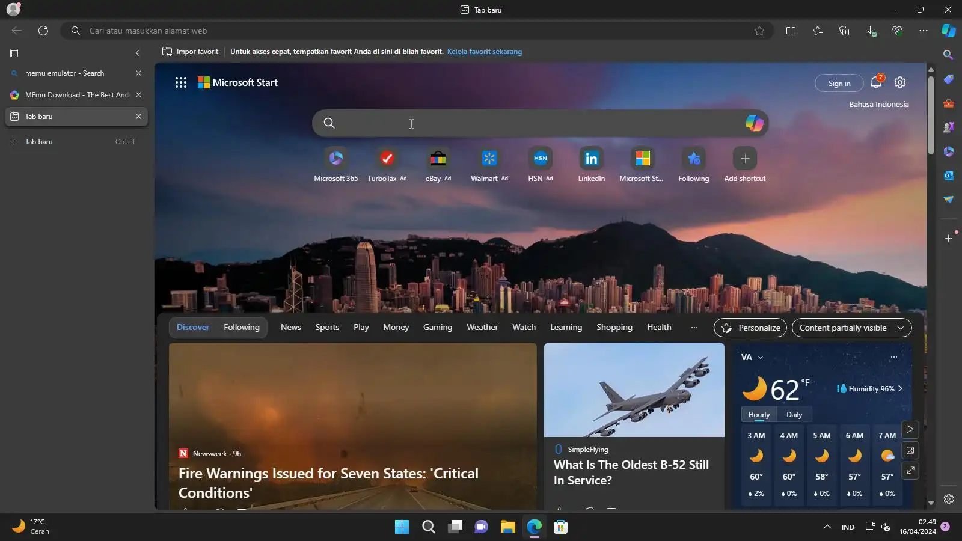Open Shopping tag in the Edge sidebar
This screenshot has width=962, height=541.
(x=949, y=79)
